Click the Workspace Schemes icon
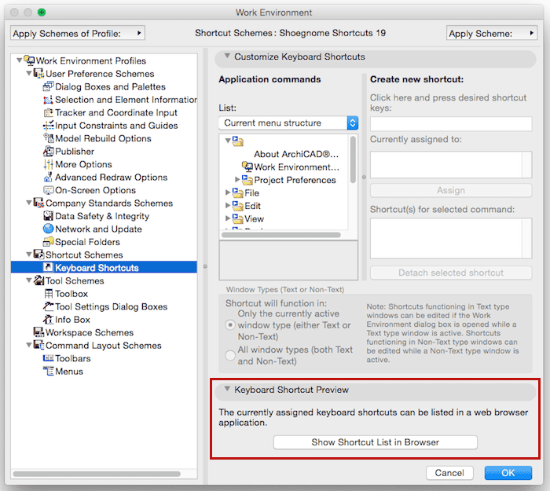This screenshot has height=491, width=550. (x=38, y=332)
